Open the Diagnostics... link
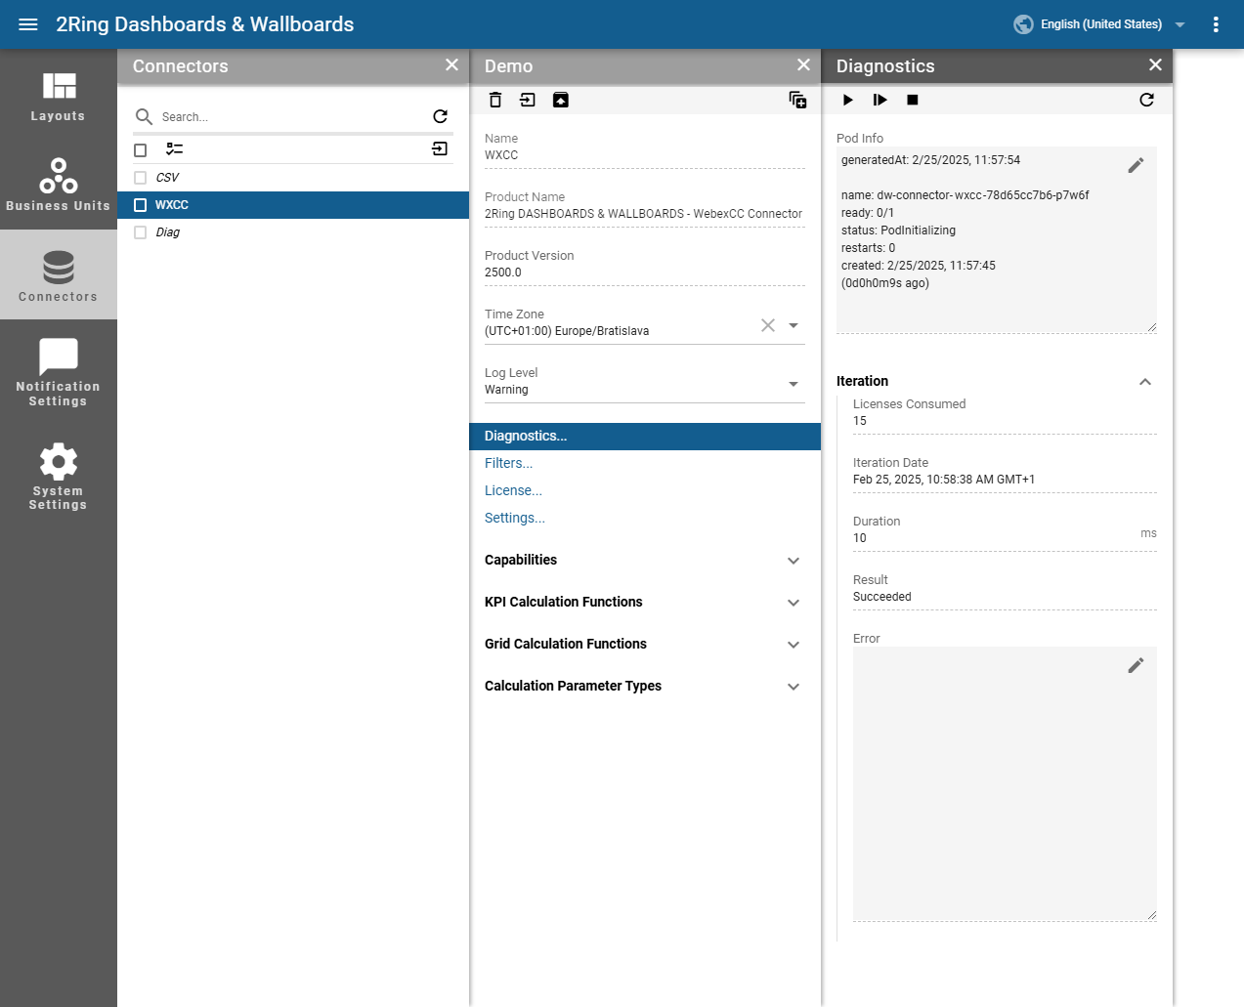1244x1007 pixels. click(x=526, y=437)
